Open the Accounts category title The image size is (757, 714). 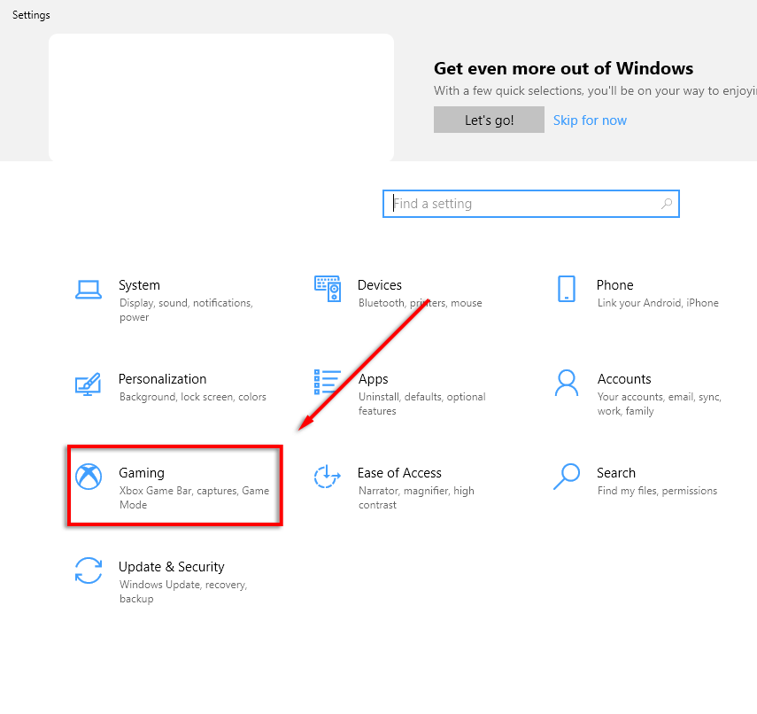624,379
